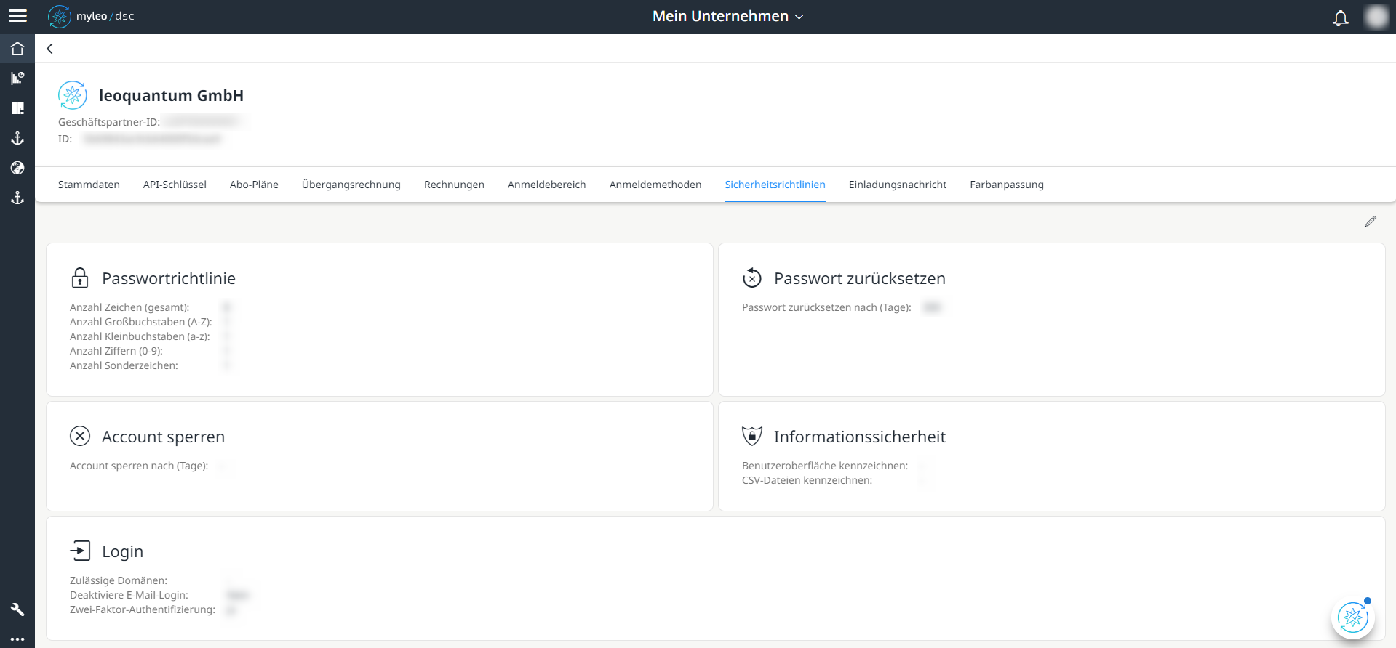The image size is (1396, 648).
Task: Click the Geschäftspartner-ID label
Action: (109, 122)
